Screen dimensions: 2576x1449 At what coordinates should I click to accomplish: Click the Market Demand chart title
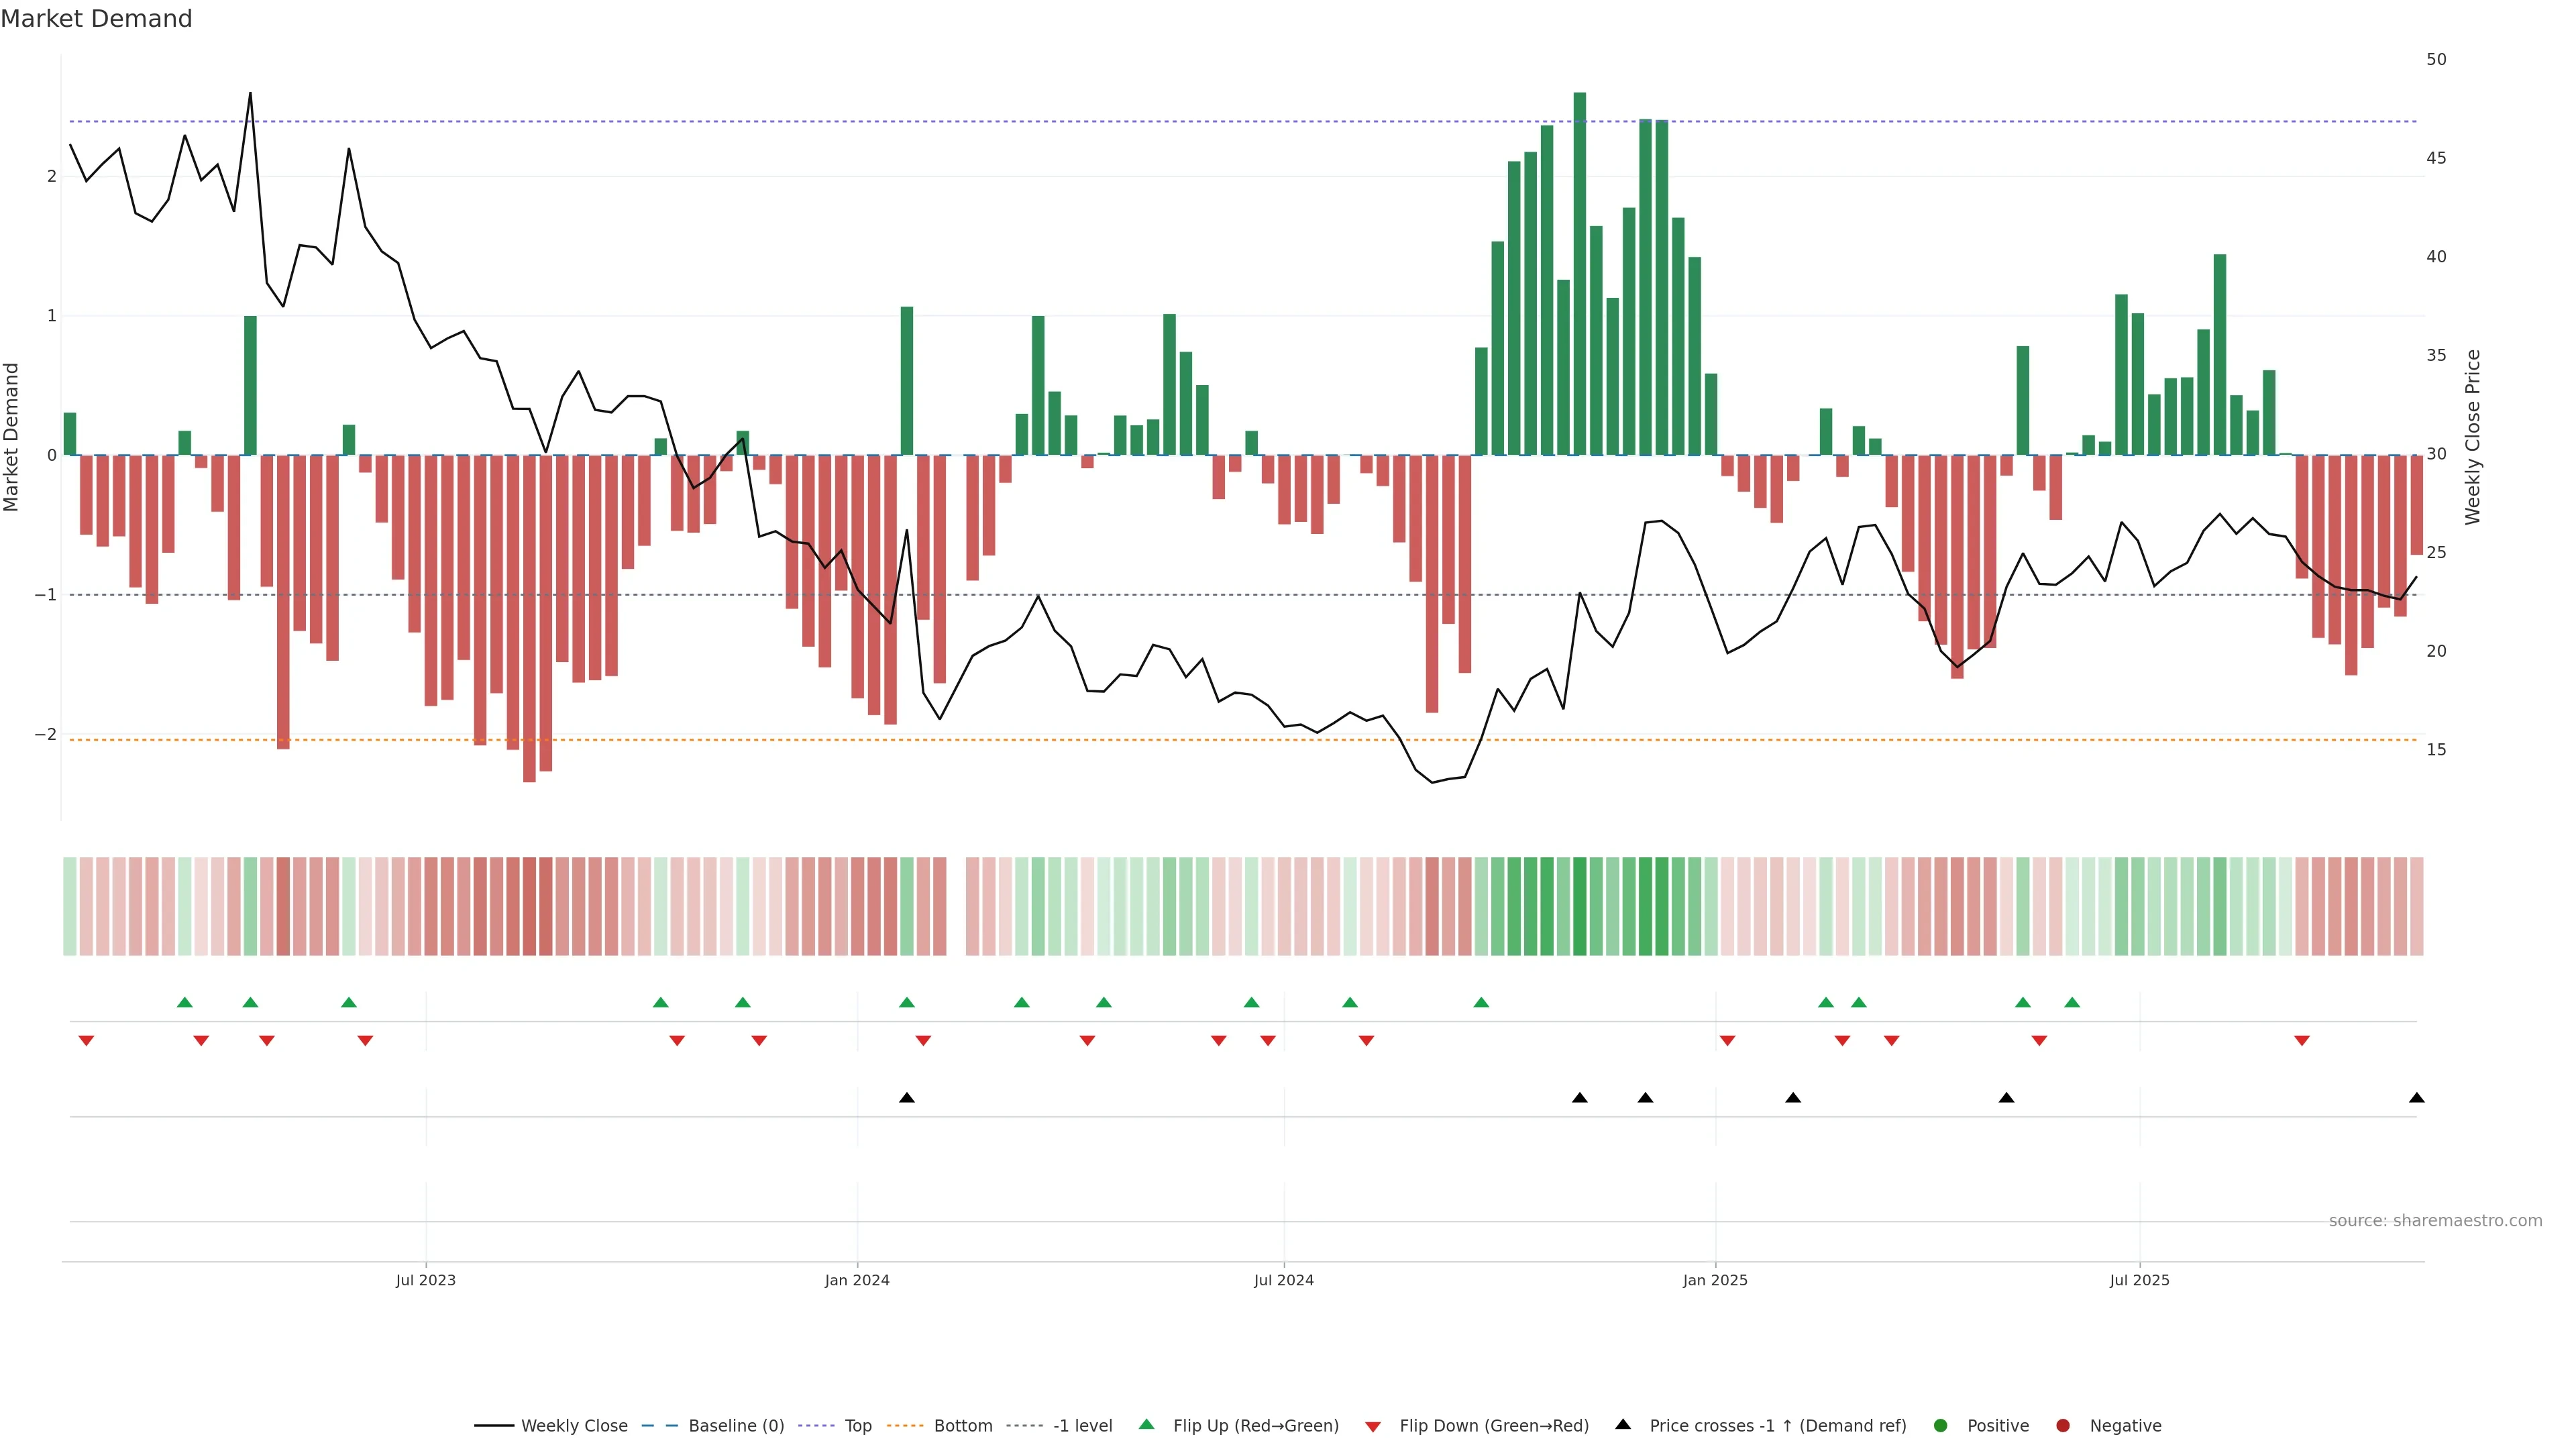pos(96,19)
